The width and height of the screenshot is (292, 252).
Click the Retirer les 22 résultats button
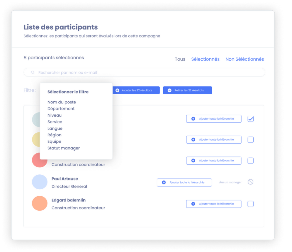tap(187, 90)
